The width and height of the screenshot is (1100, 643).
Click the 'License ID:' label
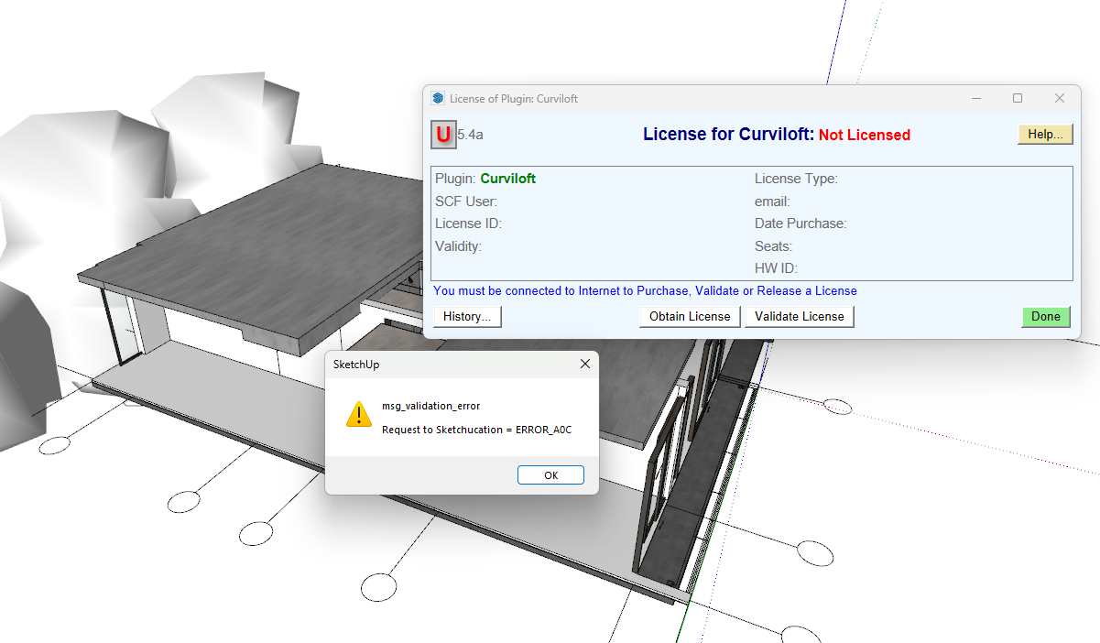tap(468, 223)
